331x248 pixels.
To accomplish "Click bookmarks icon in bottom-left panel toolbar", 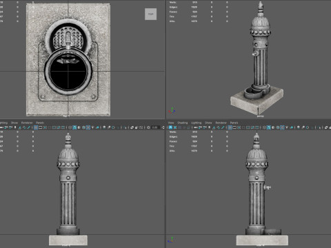I will click(15, 127).
